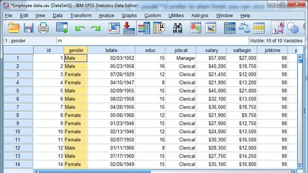Click the Run descriptive statistics mu icon

coord(159,28)
